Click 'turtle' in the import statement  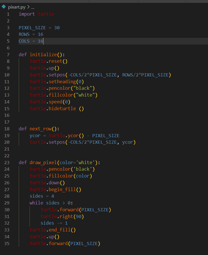point(46,14)
